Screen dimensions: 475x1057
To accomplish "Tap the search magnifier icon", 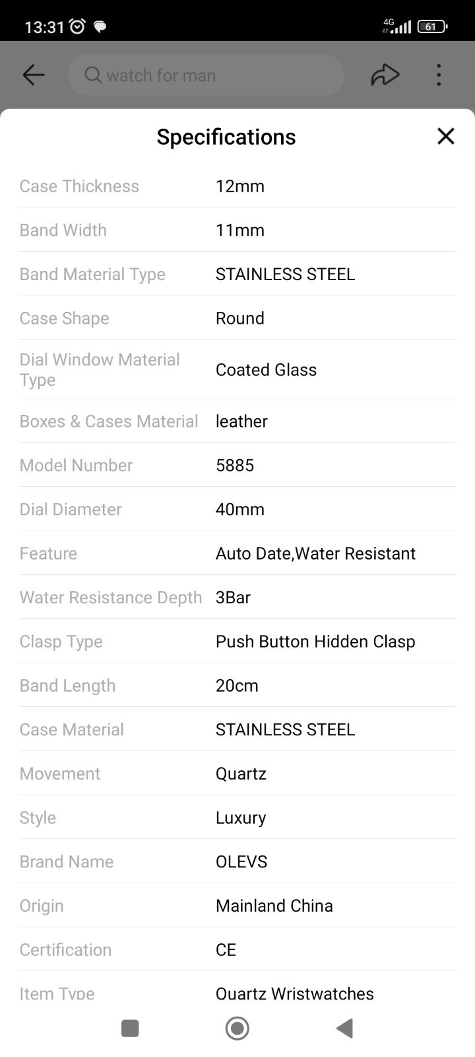I will tap(93, 75).
